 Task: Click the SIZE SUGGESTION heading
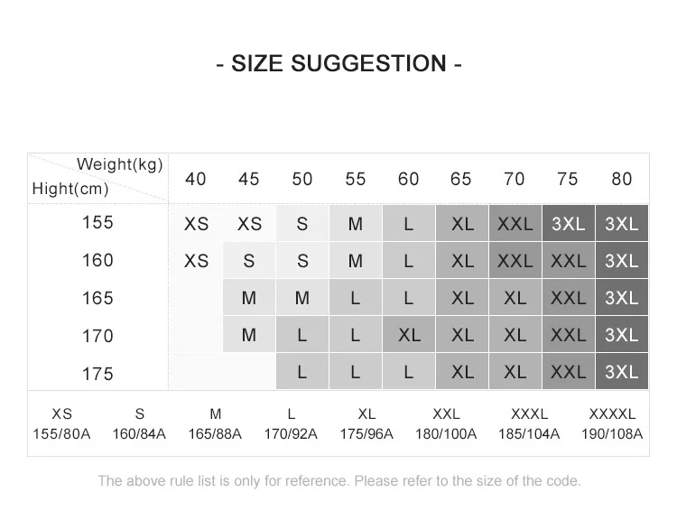(x=338, y=63)
